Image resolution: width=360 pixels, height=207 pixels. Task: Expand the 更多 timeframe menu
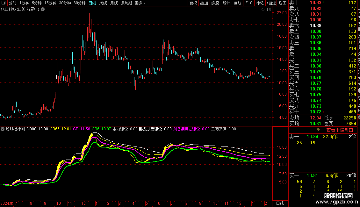[x=140, y=3]
